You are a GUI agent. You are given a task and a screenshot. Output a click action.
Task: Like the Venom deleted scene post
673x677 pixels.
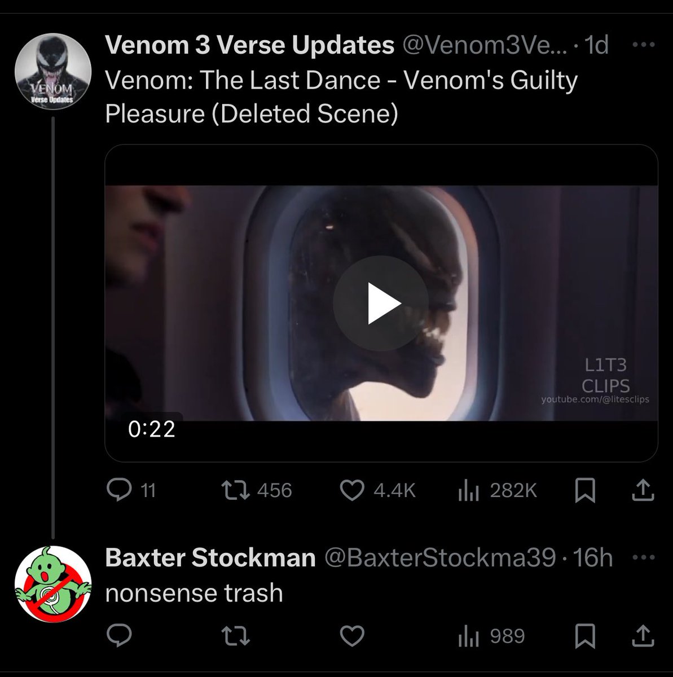[x=377, y=490]
